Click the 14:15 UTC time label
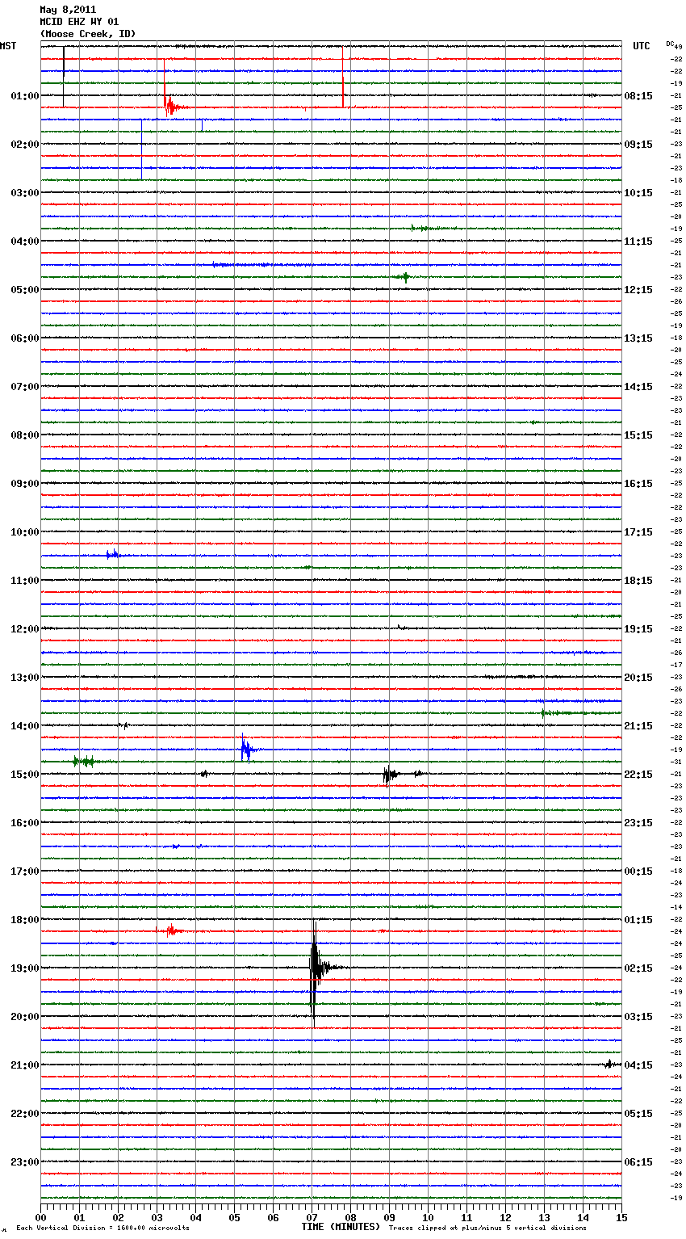Screen dimensions: 686x1239 [x=638, y=386]
